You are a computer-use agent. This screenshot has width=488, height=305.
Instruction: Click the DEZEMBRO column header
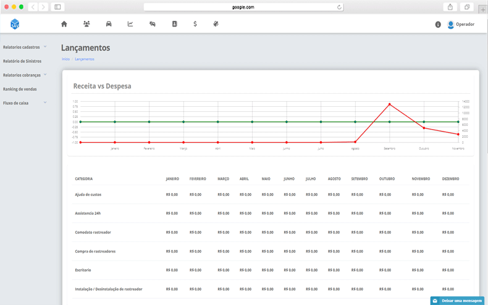[451, 179]
